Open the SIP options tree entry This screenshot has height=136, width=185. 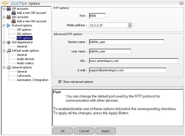24,30
